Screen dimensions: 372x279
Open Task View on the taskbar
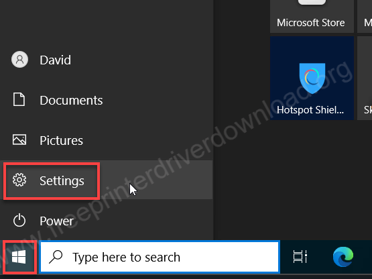click(x=300, y=257)
